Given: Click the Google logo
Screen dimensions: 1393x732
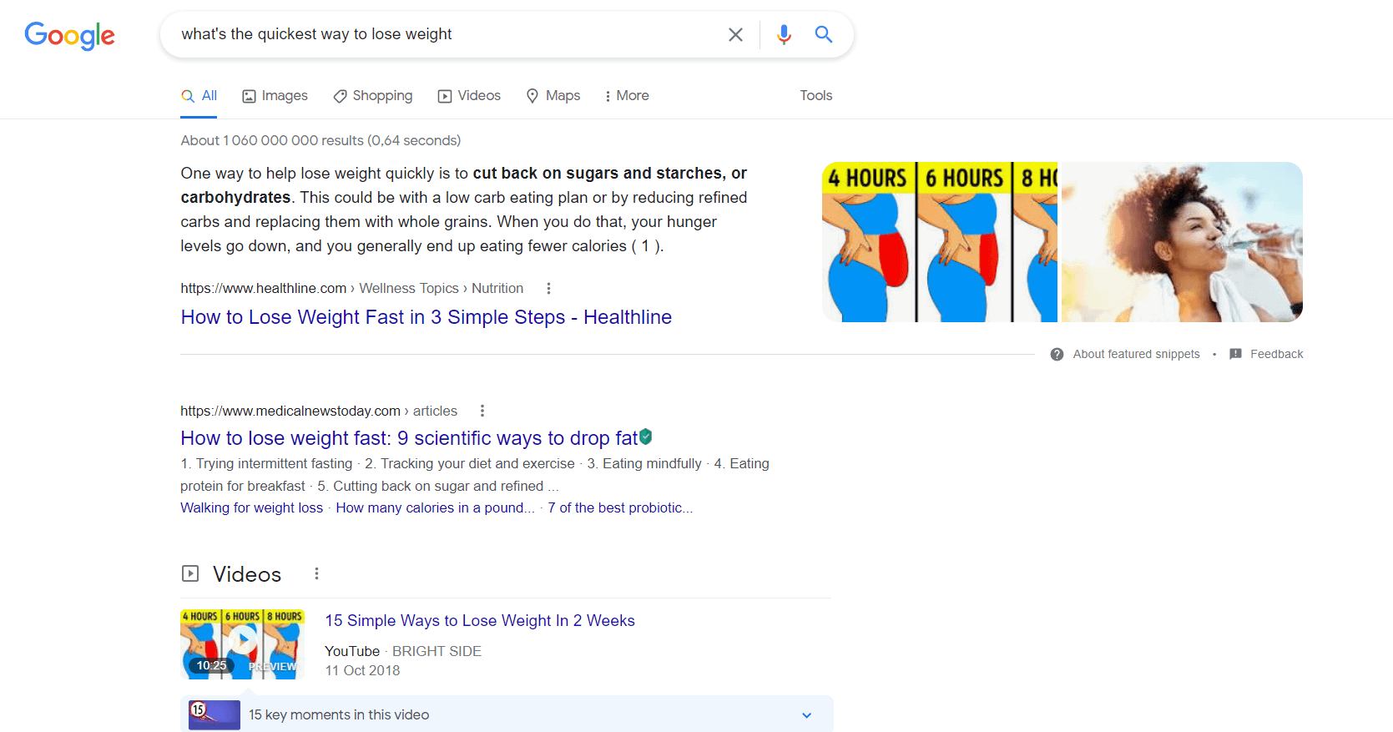Looking at the screenshot, I should 70,35.
